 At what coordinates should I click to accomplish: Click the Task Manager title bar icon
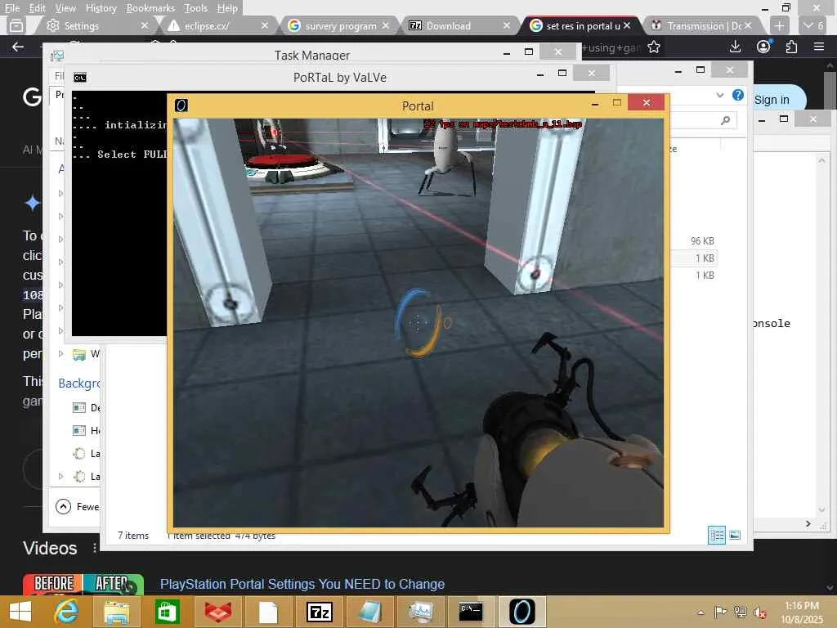pos(56,55)
